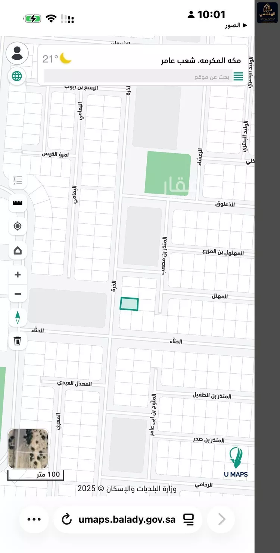This screenshot has width=280, height=553.
Task: Tap the Wi-Fi status icon
Action: tap(51, 19)
